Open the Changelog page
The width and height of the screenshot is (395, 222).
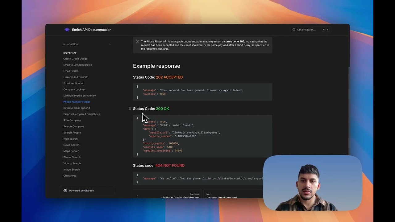(70, 176)
